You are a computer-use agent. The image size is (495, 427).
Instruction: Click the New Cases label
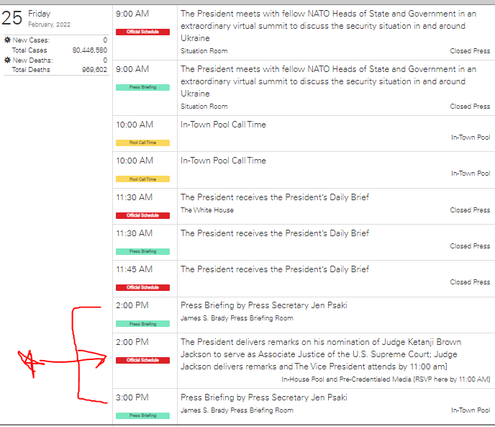coord(31,40)
